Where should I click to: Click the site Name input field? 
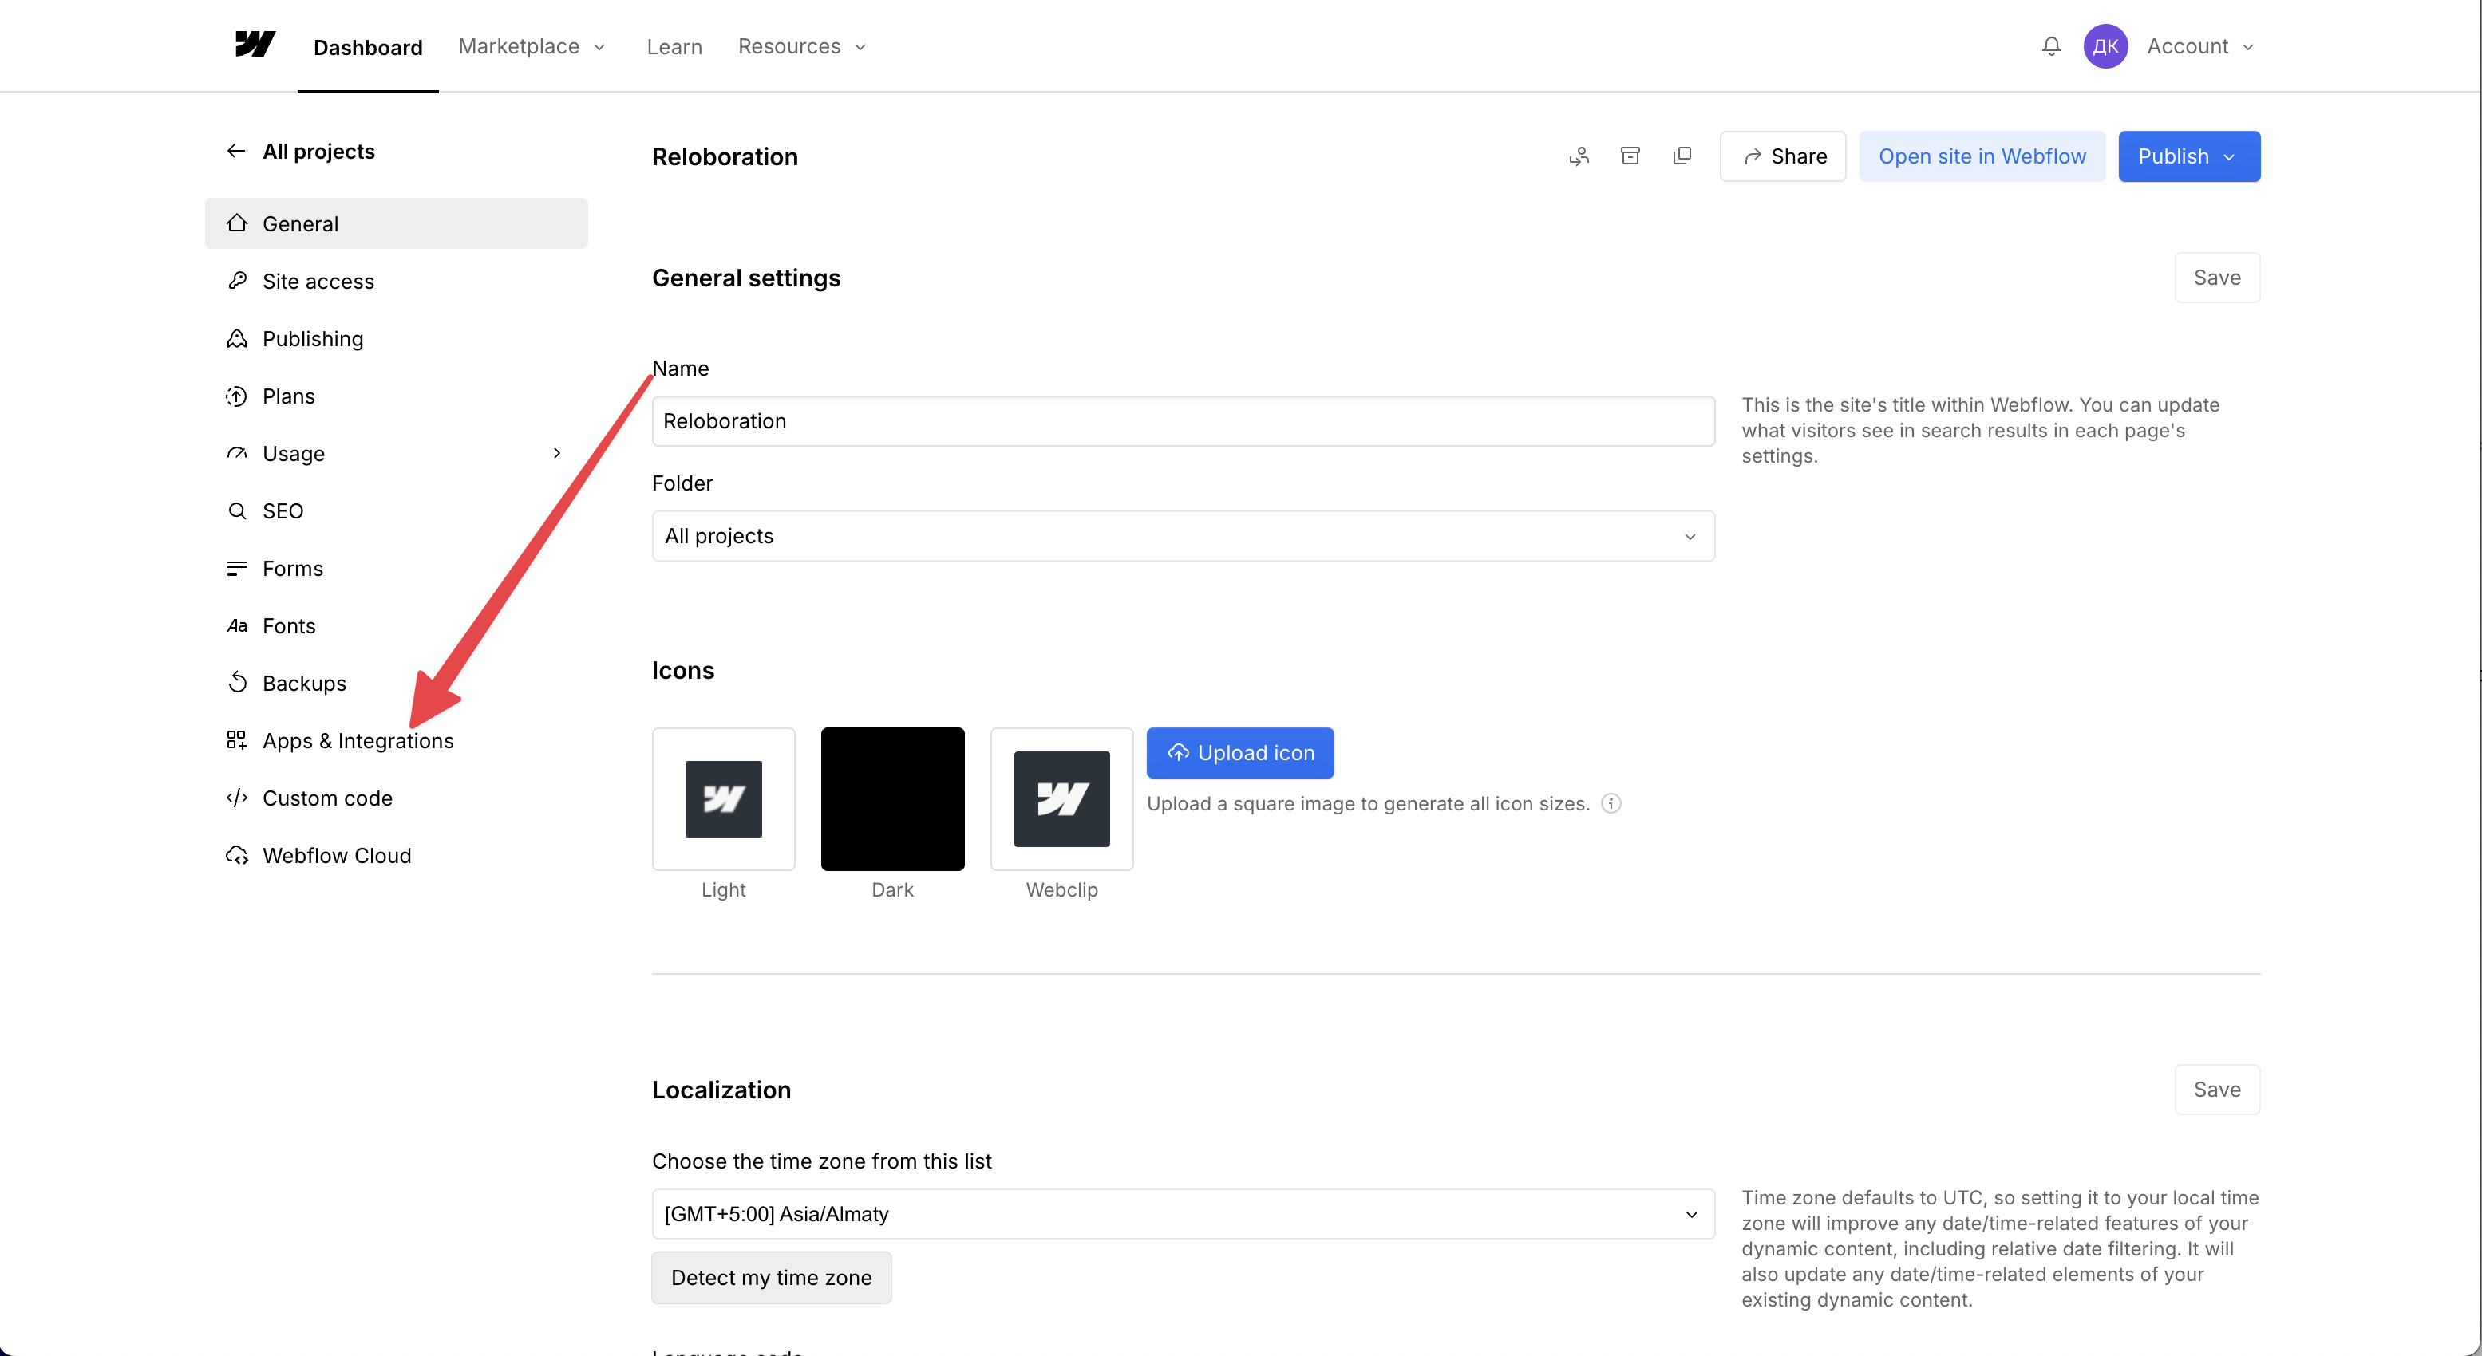[x=1184, y=421]
